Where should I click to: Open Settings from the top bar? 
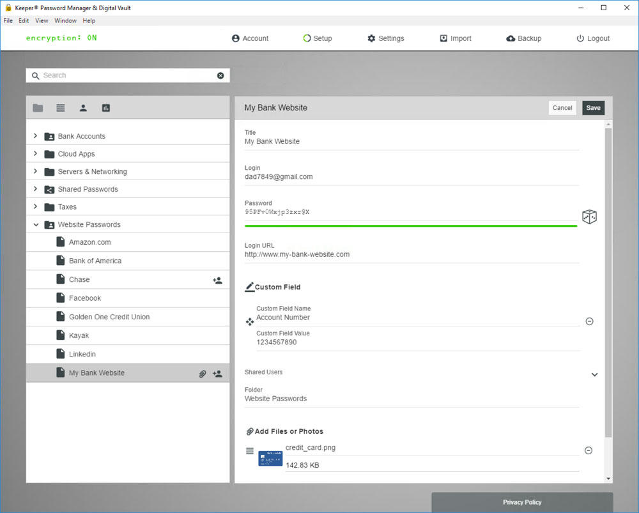point(385,38)
